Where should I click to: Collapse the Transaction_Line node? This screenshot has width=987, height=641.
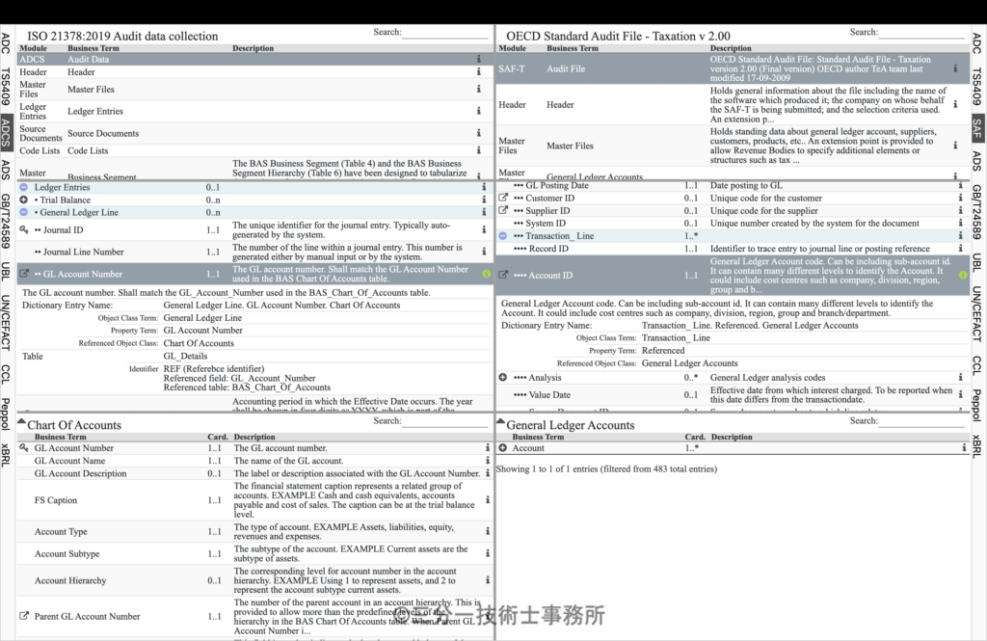[502, 235]
